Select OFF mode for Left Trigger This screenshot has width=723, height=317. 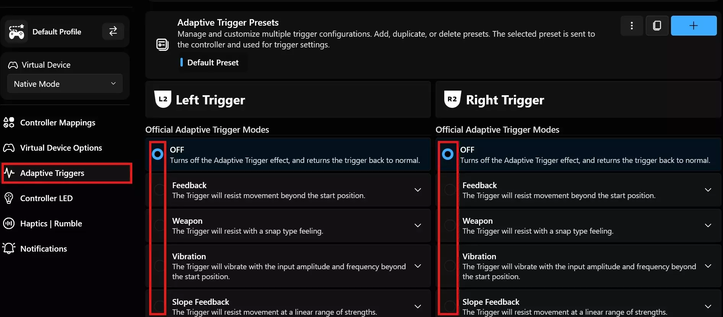pos(158,154)
